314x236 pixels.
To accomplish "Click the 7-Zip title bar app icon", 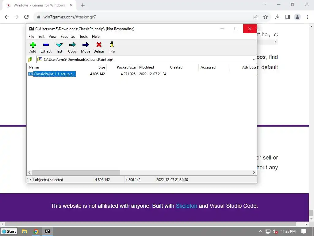I will pos(31,29).
